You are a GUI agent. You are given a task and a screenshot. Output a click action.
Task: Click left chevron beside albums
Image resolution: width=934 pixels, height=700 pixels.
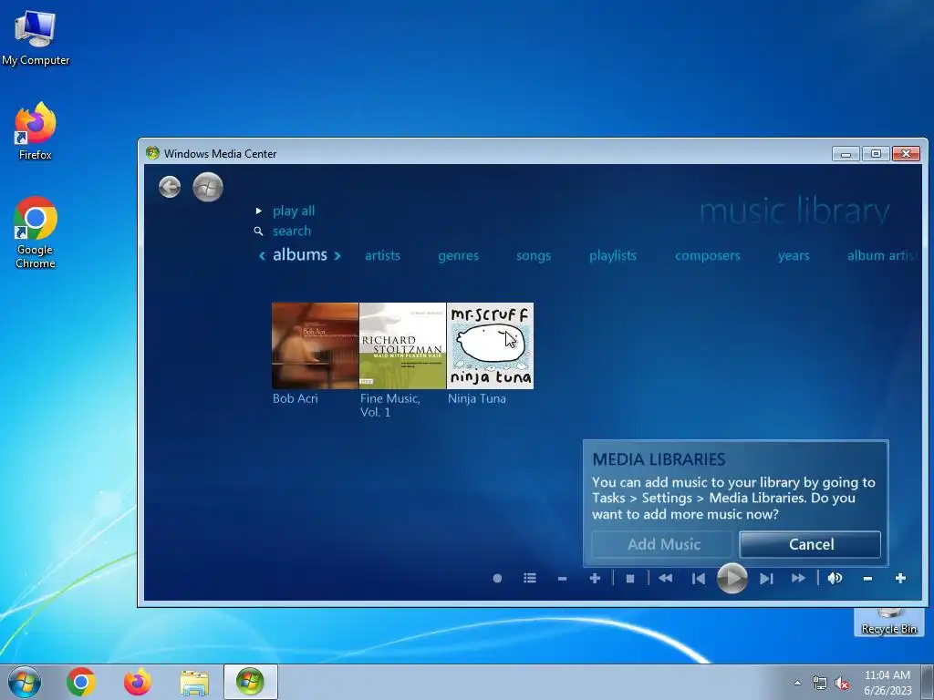point(262,255)
